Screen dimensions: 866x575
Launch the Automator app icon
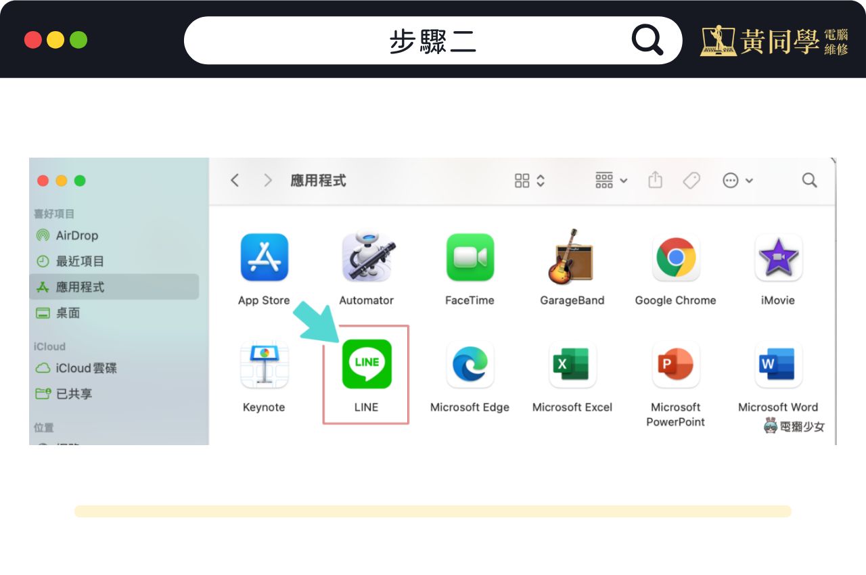click(366, 257)
